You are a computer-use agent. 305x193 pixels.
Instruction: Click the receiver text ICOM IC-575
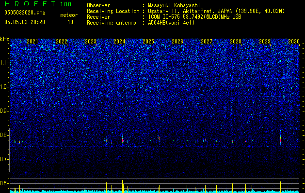click(164, 17)
